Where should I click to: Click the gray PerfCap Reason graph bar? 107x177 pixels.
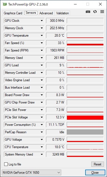click(x=85, y=132)
